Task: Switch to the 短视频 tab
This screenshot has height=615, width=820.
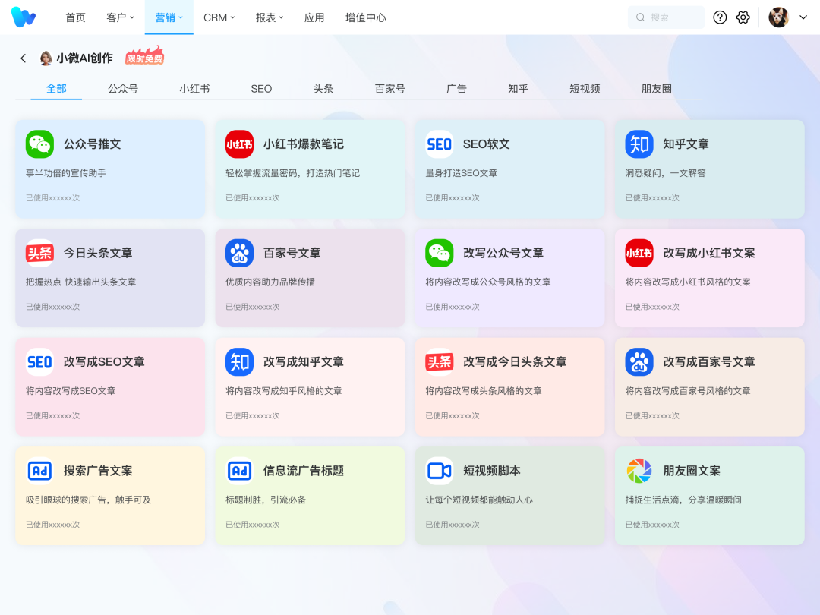Action: [x=585, y=89]
